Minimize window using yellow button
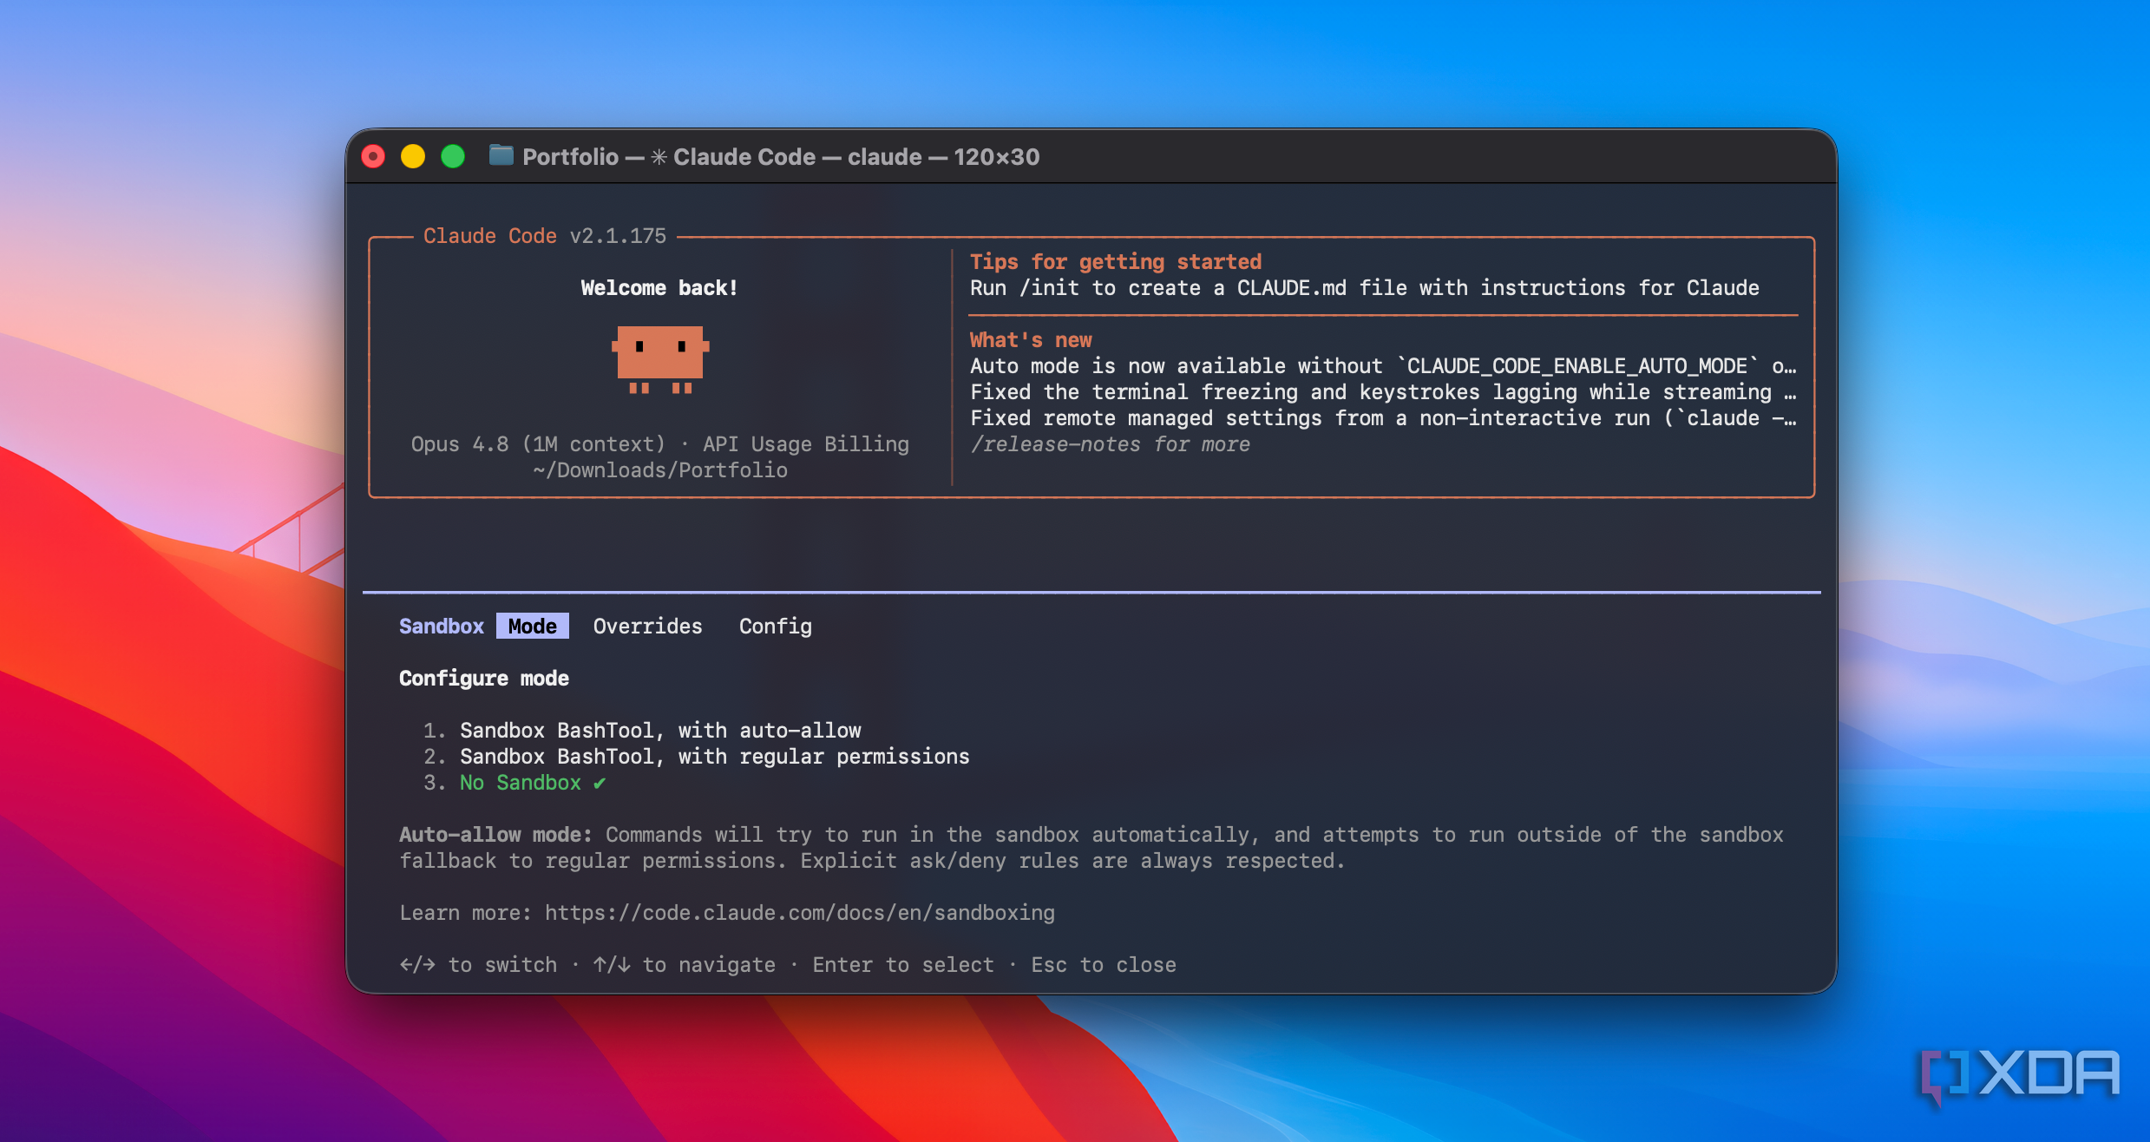The image size is (2150, 1142). (413, 156)
